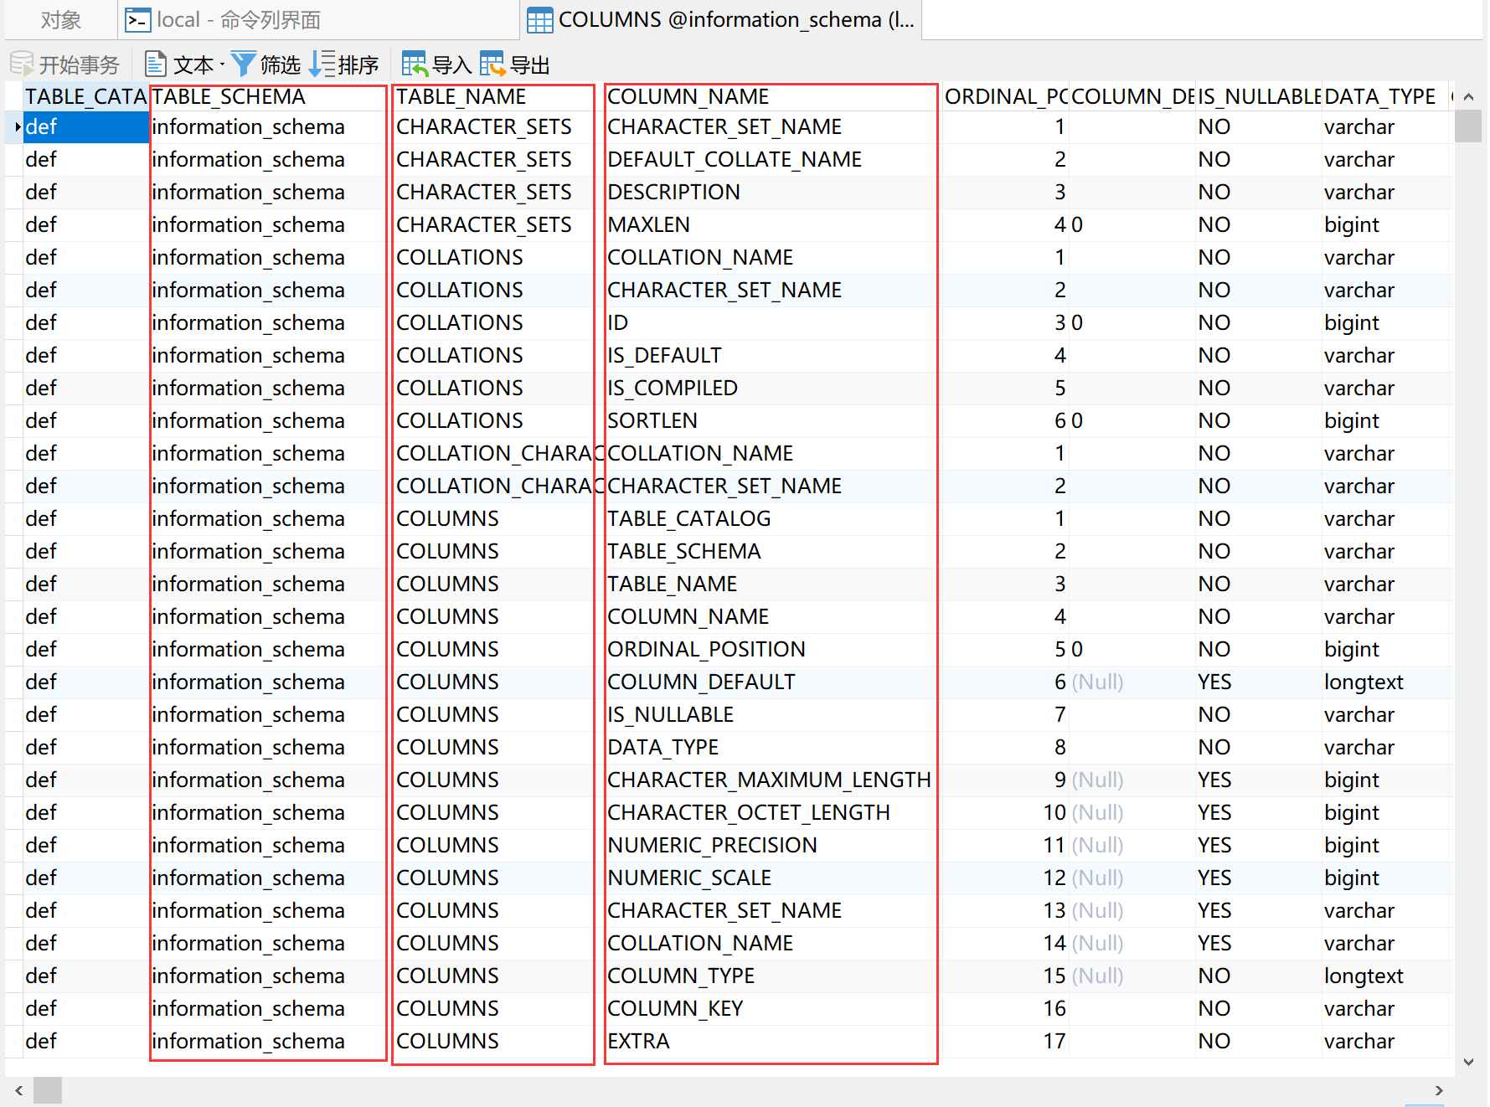Click the IS_NULLABLE column header

pyautogui.click(x=1258, y=96)
